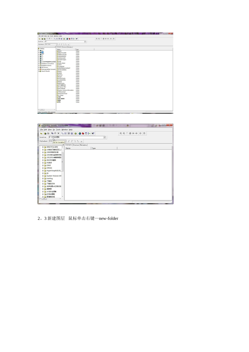The height and width of the screenshot is (352, 249).
Task: Launch ArcMap from lower window toolbar
Action: click(80, 133)
